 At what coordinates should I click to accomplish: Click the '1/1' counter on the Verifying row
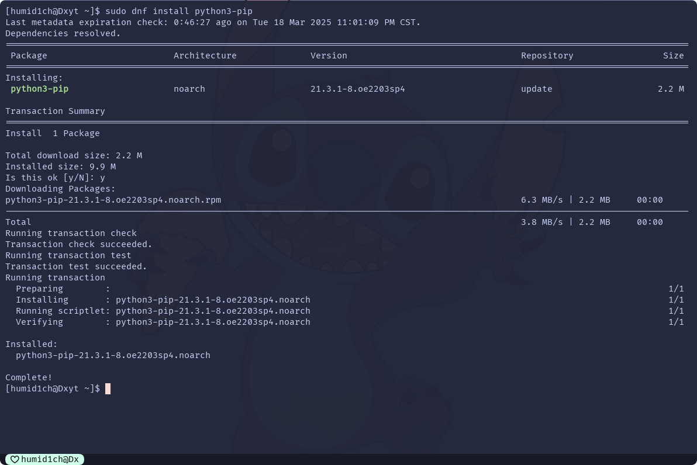tap(676, 322)
